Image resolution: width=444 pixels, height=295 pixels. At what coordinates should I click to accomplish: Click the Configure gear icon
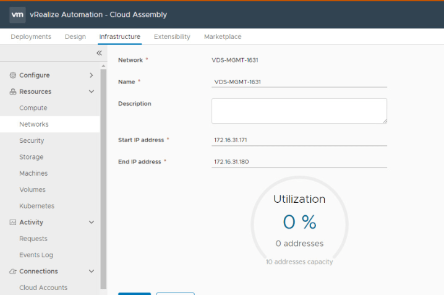tap(13, 75)
